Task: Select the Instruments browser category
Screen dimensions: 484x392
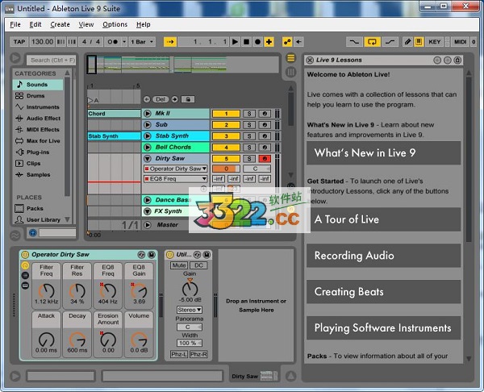Action: click(42, 106)
